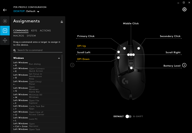Image resolution: width=192 pixels, height=133 pixels.
Task: Click the DPI Down button label
Action: point(83,59)
